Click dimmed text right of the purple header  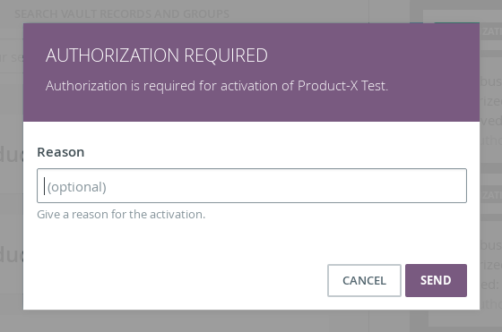coord(491,101)
